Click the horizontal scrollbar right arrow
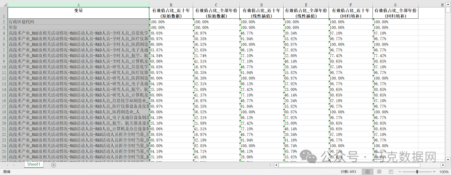The width and height of the screenshot is (451, 175). [x=443, y=165]
